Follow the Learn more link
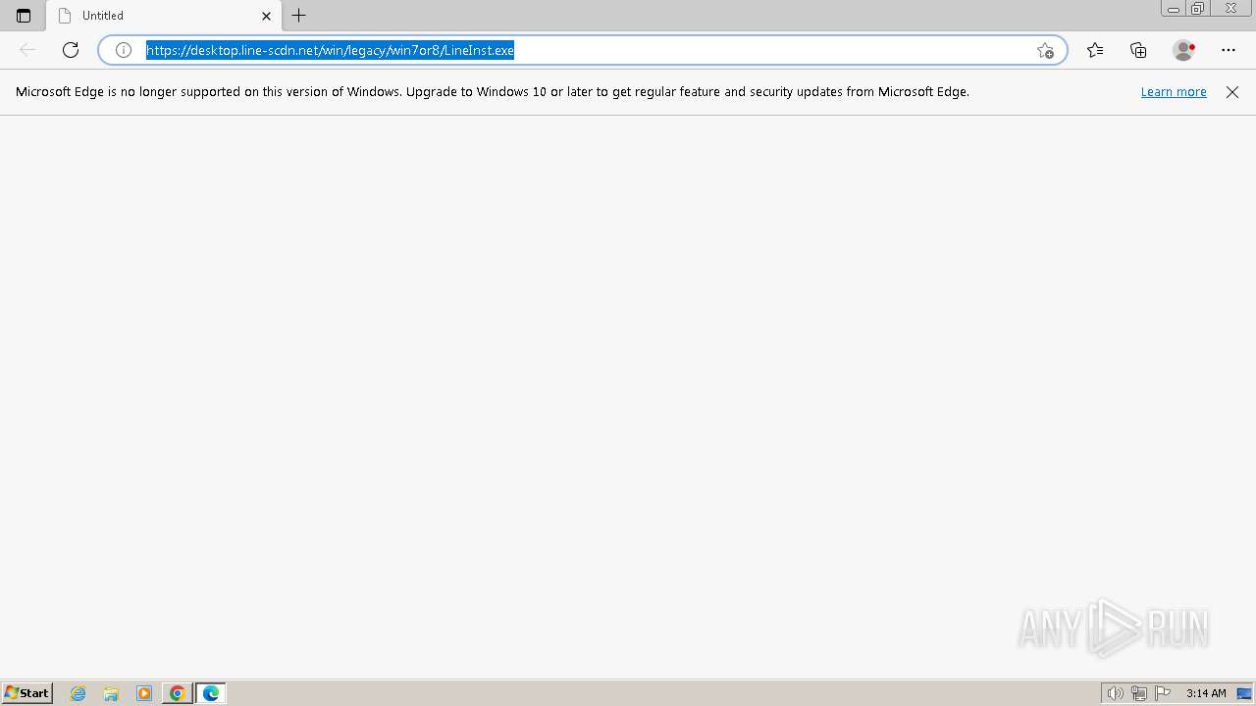The image size is (1256, 706). 1174,92
